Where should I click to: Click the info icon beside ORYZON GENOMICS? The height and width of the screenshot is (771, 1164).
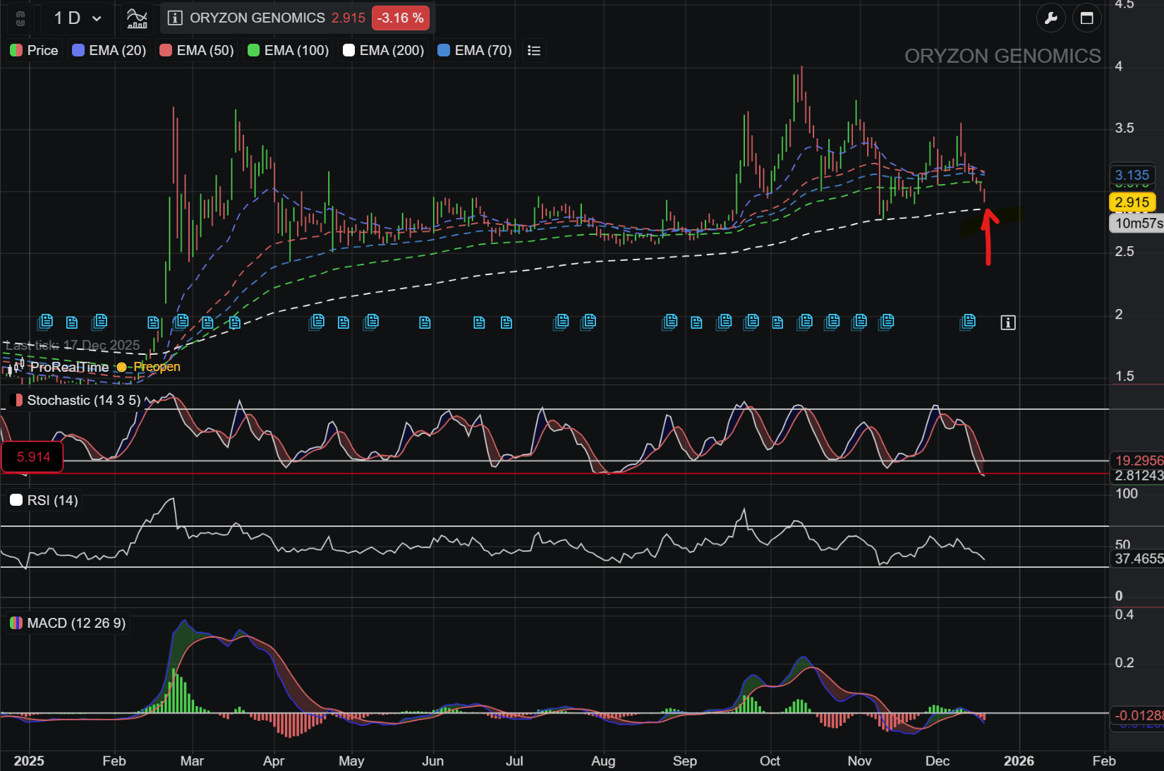coord(174,18)
